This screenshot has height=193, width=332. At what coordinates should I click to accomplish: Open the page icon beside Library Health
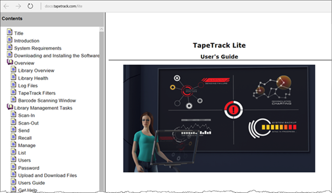point(13,77)
